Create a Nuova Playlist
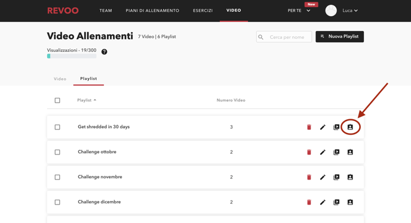The height and width of the screenshot is (223, 411). [x=340, y=36]
